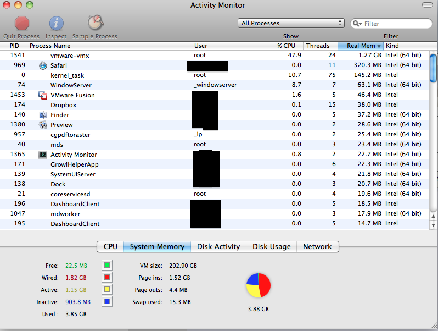This screenshot has width=438, height=331.
Task: Sort by the % CPU column header
Action: tap(289, 46)
